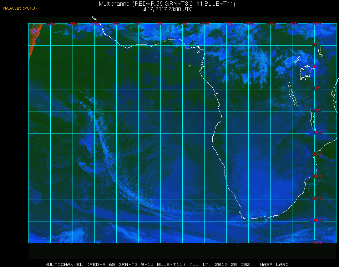Click the 30S latitude label
The width and height of the screenshot is (339, 267).
pyautogui.click(x=317, y=199)
